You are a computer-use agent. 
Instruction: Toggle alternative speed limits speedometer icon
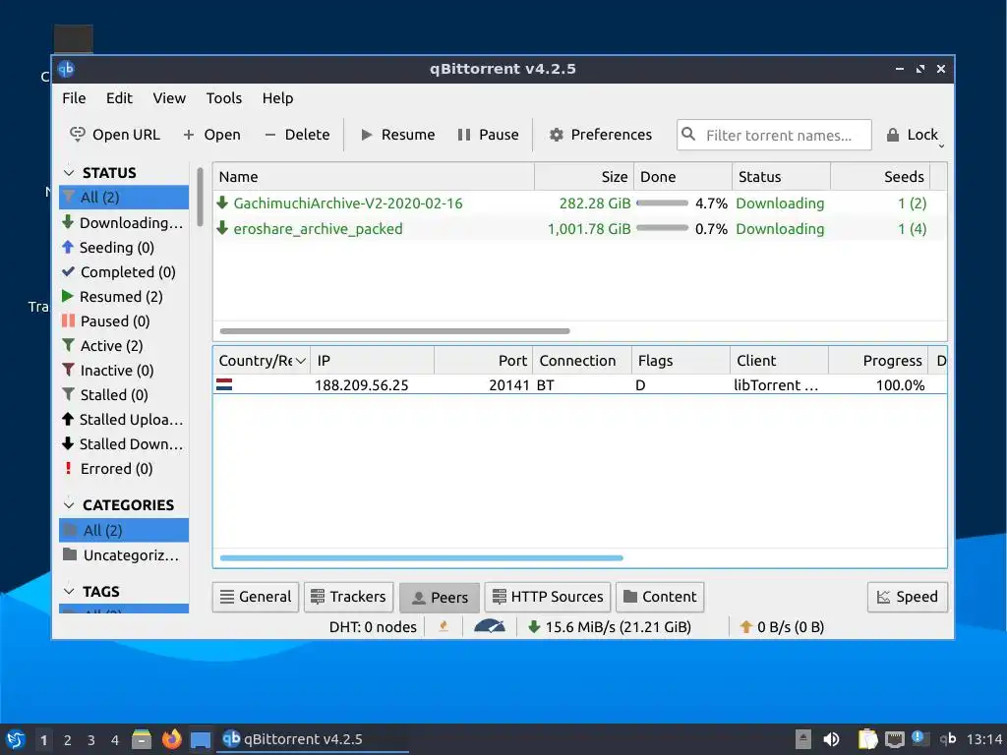[490, 626]
